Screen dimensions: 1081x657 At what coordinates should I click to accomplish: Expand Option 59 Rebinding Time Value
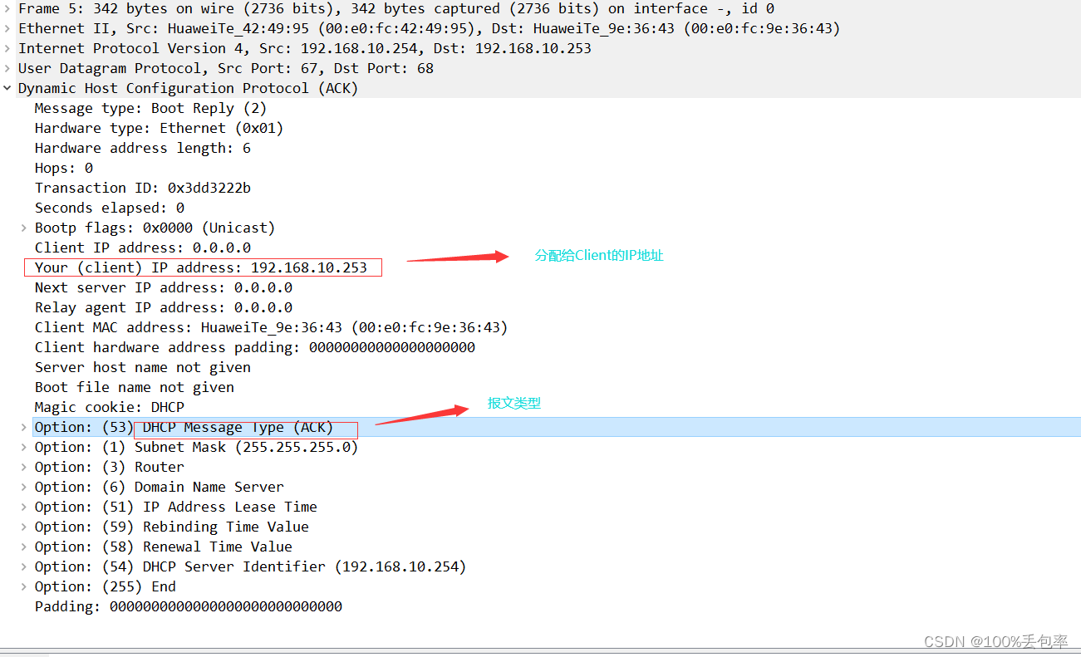tap(24, 527)
